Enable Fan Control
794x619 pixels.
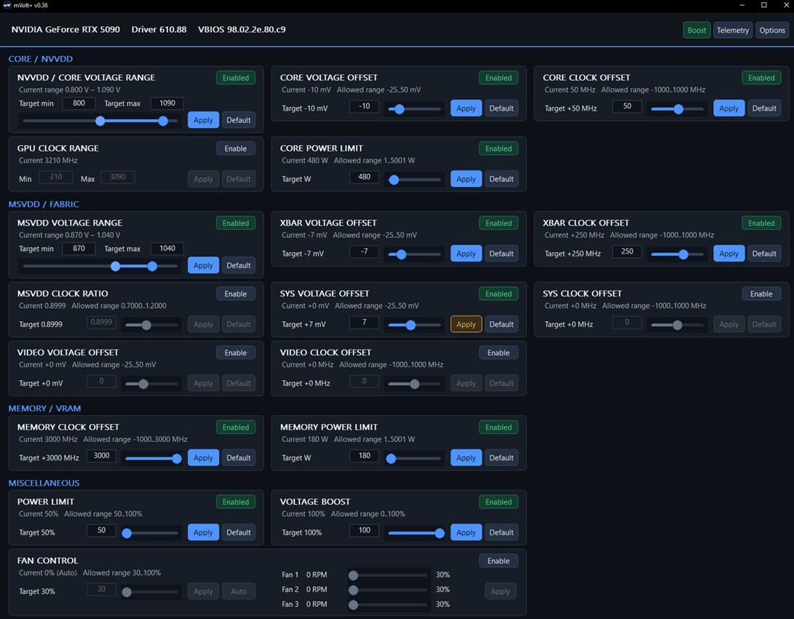click(499, 561)
